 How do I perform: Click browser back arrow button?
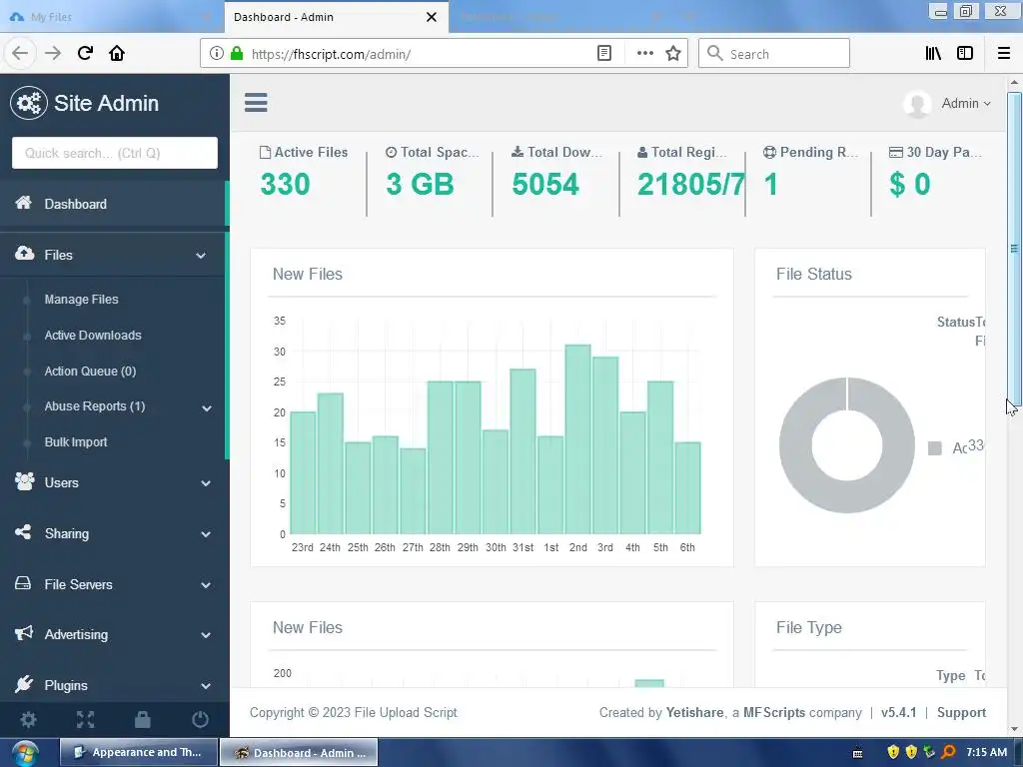[x=20, y=54]
